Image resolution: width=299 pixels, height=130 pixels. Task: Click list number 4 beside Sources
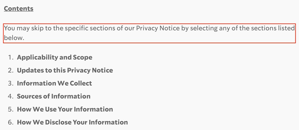(x=11, y=96)
